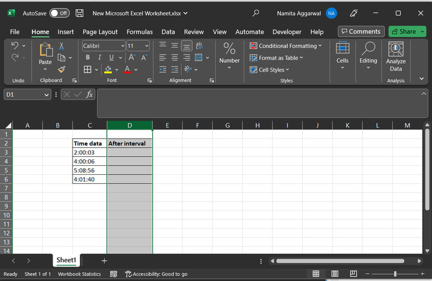Open the Comments button
Image resolution: width=432 pixels, height=281 pixels.
click(x=361, y=31)
